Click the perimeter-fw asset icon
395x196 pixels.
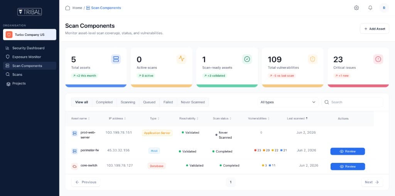tap(74, 151)
